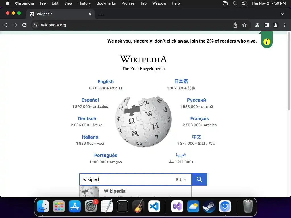Image resolution: width=291 pixels, height=218 pixels.
Task: Open the profile avatar icon
Action: pyautogui.click(x=276, y=25)
